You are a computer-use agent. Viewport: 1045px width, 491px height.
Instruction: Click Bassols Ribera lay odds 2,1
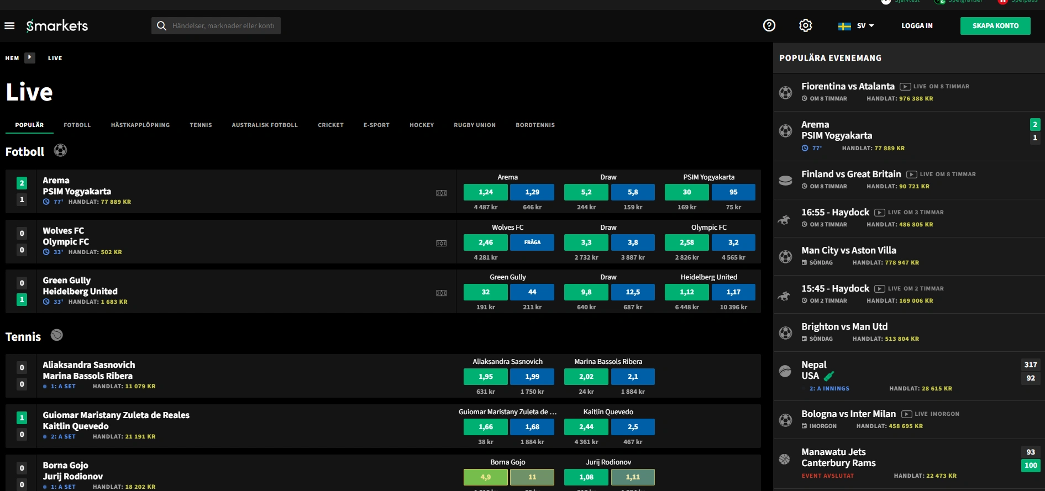pos(633,377)
